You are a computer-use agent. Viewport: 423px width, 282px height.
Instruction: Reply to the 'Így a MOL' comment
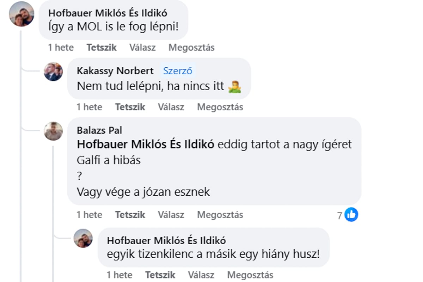[x=142, y=48]
